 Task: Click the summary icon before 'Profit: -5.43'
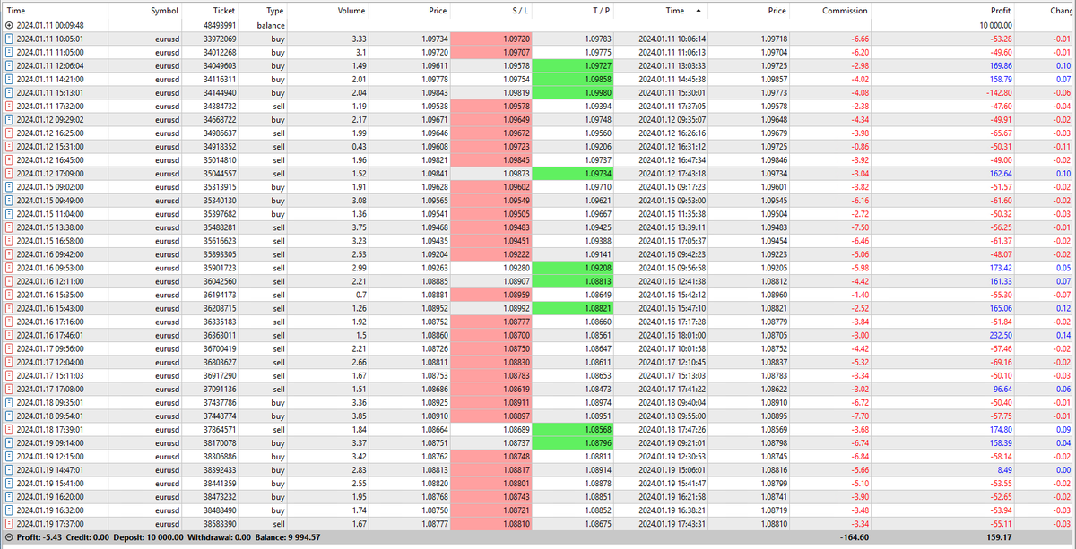(x=9, y=537)
